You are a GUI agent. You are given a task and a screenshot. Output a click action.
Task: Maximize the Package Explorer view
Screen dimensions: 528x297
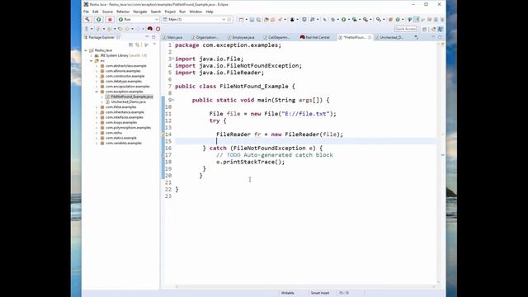pos(154,37)
